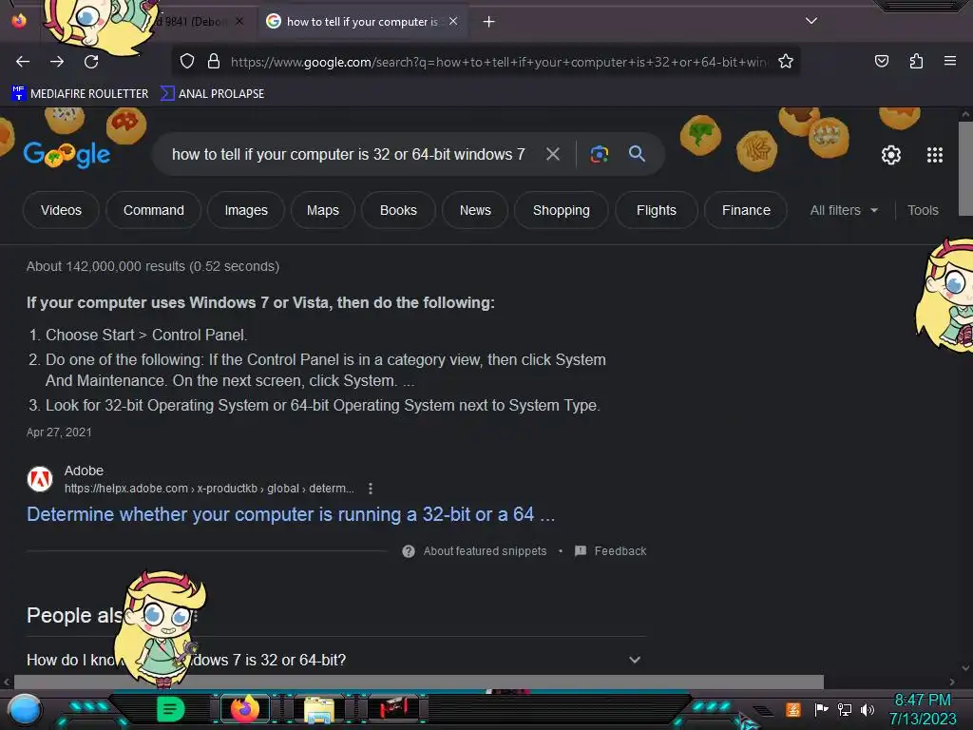Reload the current page
Image resolution: width=973 pixels, height=730 pixels.
click(x=91, y=62)
